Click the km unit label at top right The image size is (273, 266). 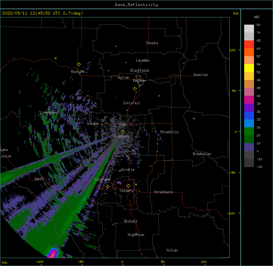click(236, 13)
